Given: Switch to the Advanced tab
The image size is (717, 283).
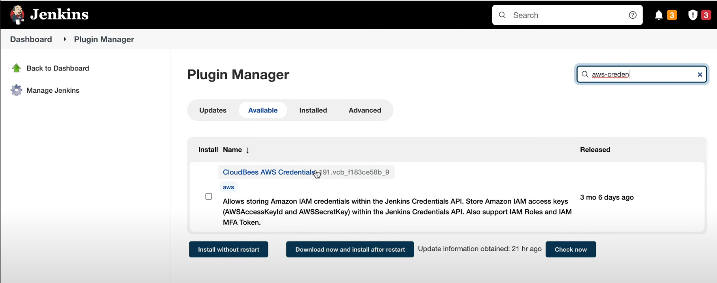Looking at the screenshot, I should 365,110.
